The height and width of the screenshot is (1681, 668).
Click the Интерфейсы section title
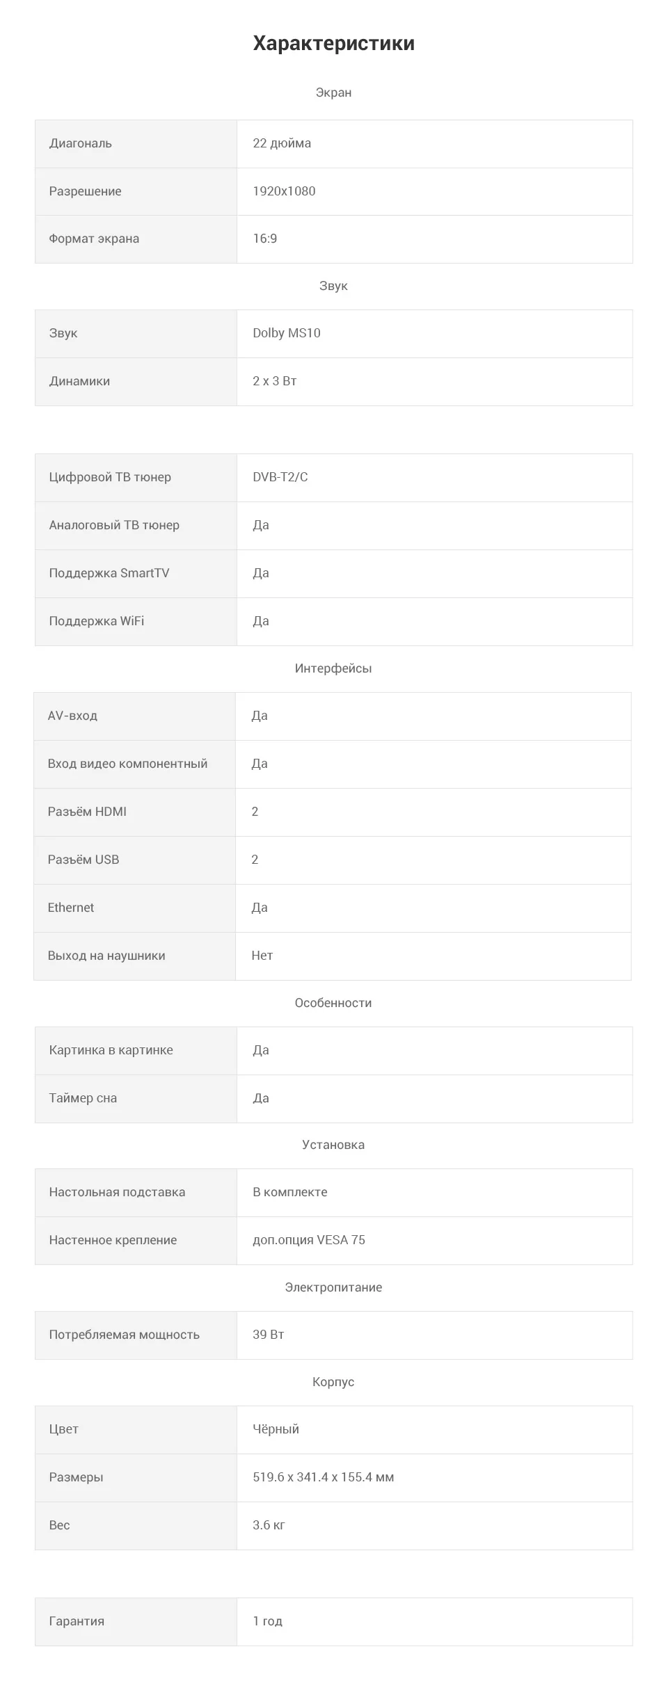point(333,668)
